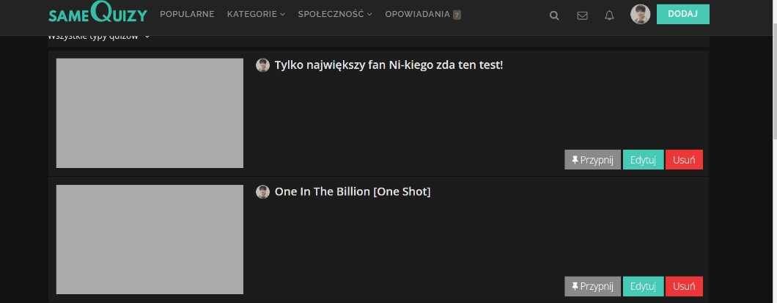Pin the Ni-ki fan quiz with Przypnij
This screenshot has height=303, width=777.
point(592,160)
